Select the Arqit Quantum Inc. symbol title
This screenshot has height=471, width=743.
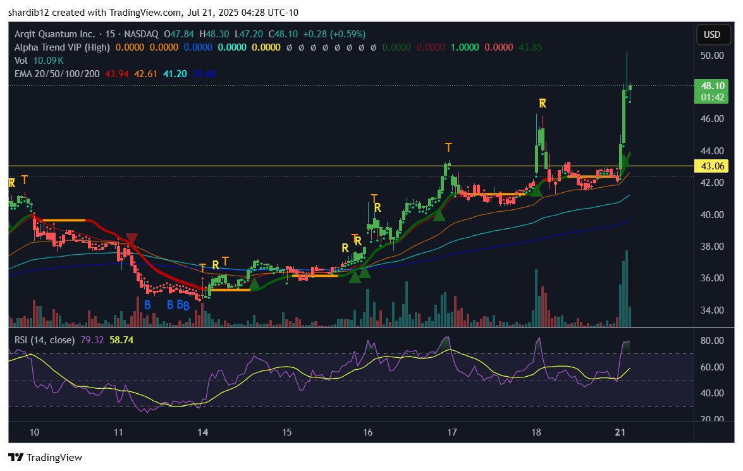click(x=54, y=34)
